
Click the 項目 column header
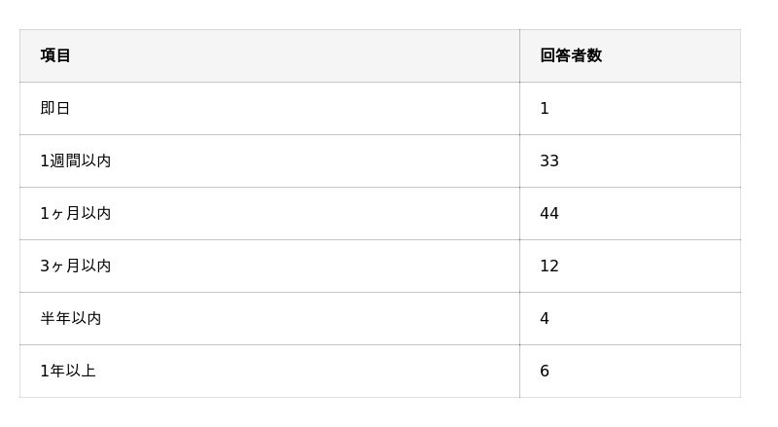coord(55,55)
